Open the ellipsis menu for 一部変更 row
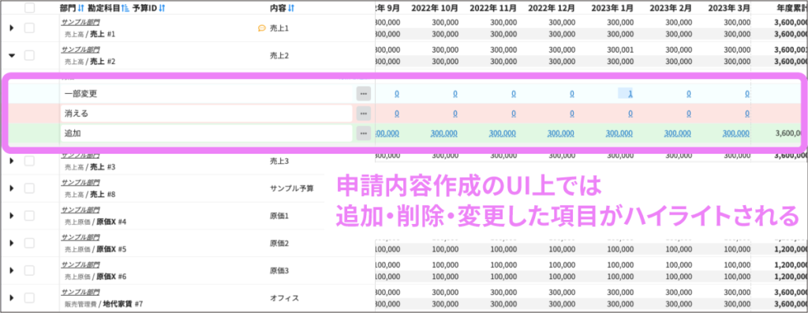Screen dimensions: 808x313 click(363, 94)
